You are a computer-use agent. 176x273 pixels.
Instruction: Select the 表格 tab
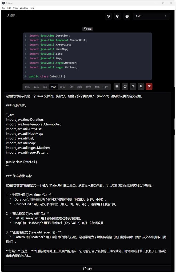click(x=62, y=87)
